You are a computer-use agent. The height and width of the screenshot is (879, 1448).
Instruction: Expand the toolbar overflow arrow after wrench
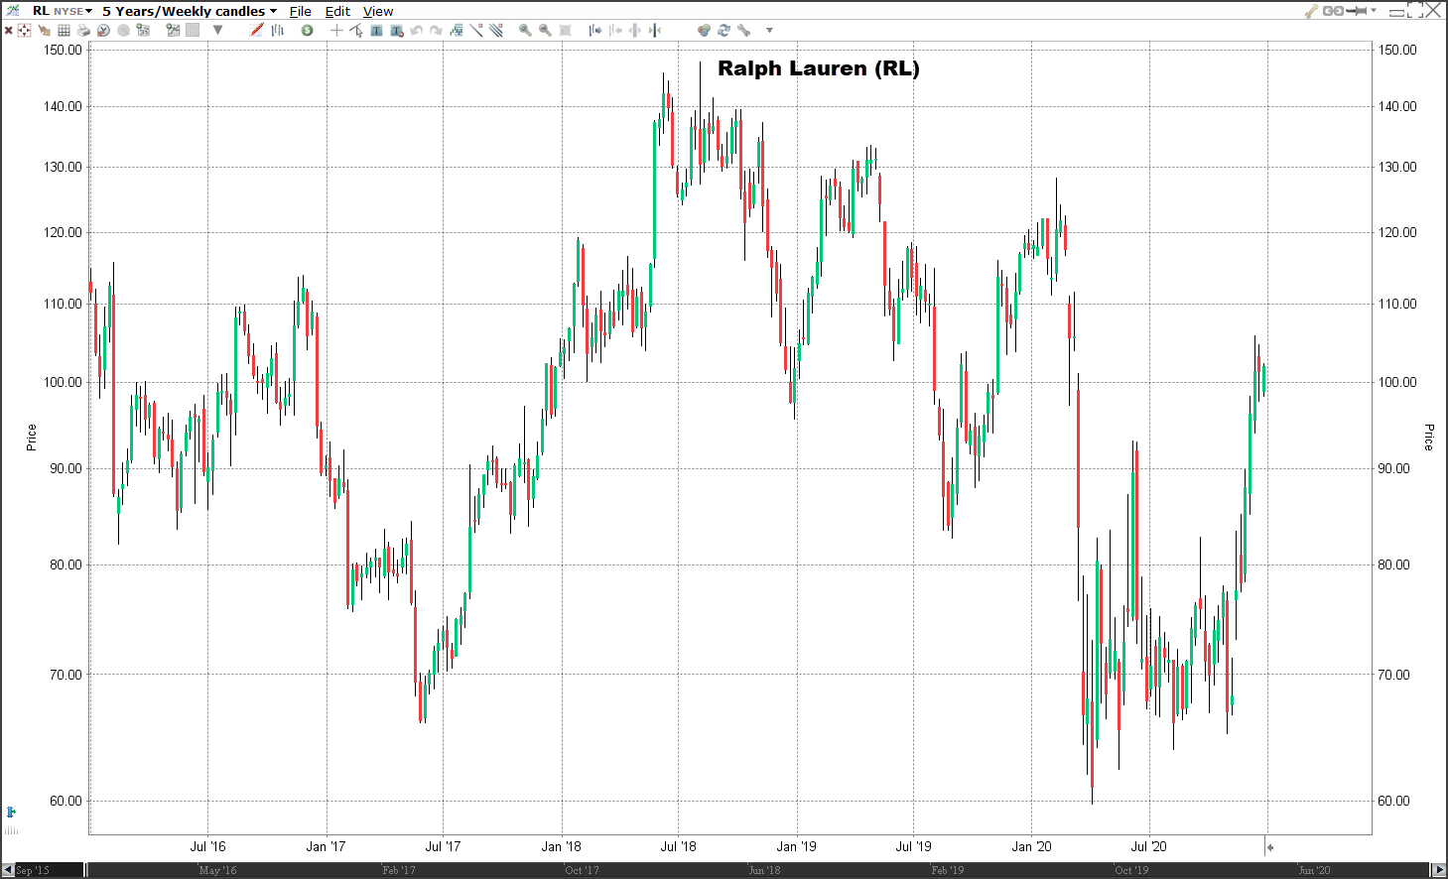(x=769, y=31)
